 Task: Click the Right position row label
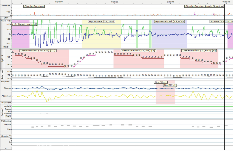point(8,116)
